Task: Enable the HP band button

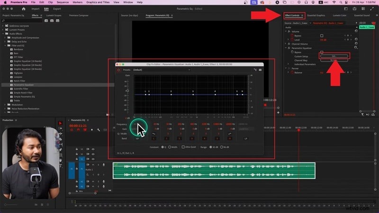Action: click(x=137, y=139)
